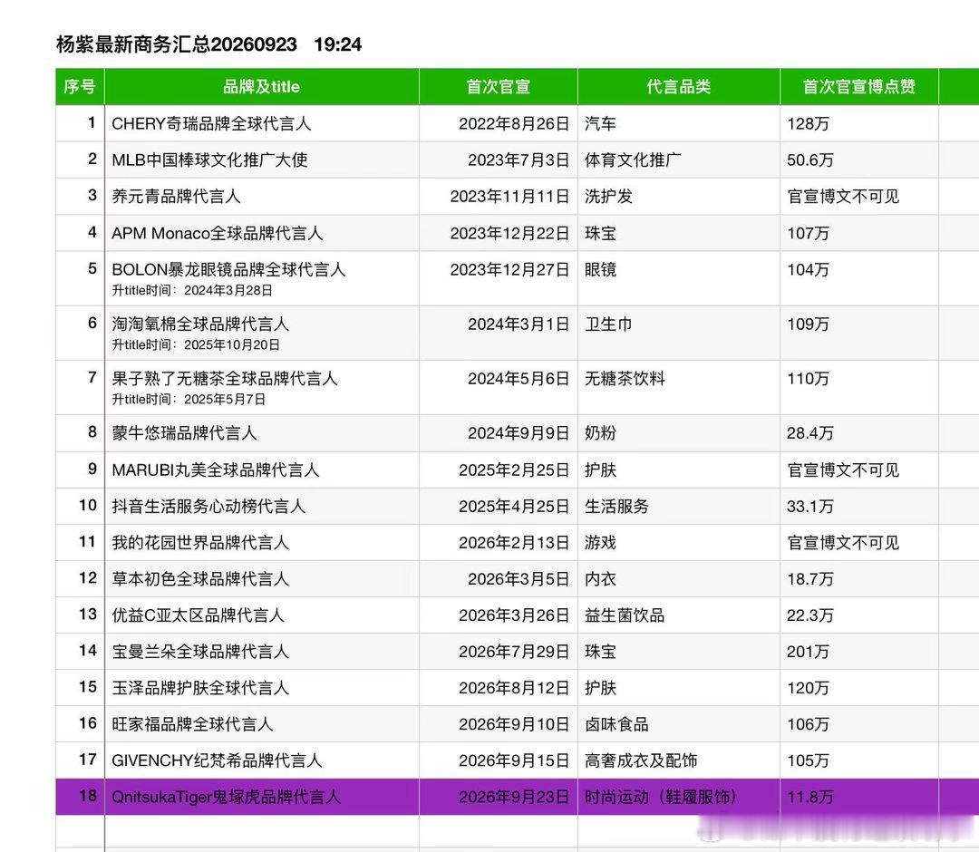Select the 首次官宣 column header
Screen dimensions: 979x852
point(499,86)
